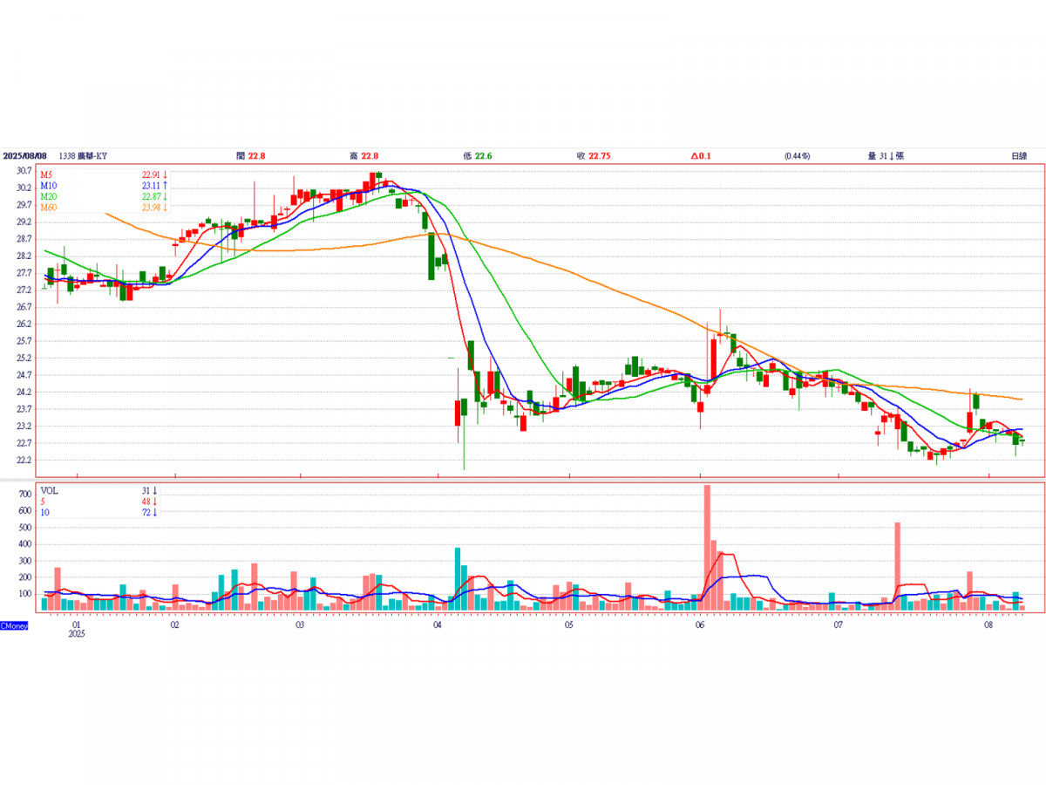Click the 10-day volume average legend
Image resolution: width=1046 pixels, height=785 pixels.
(x=98, y=512)
